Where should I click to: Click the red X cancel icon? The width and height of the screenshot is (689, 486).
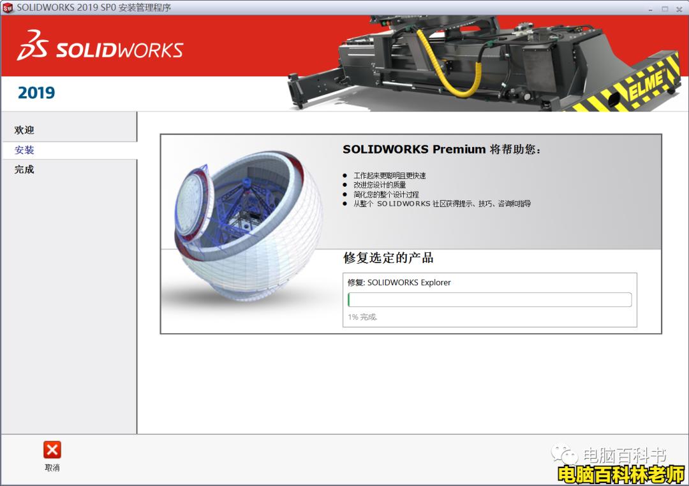click(52, 450)
